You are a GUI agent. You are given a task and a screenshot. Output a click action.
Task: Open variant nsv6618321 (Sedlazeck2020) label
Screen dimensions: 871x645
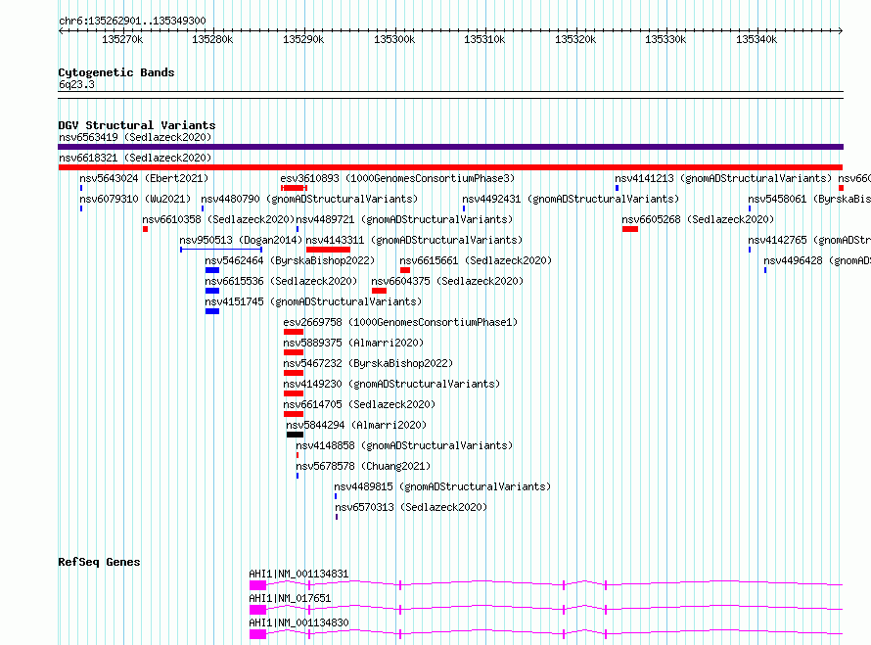tap(135, 158)
